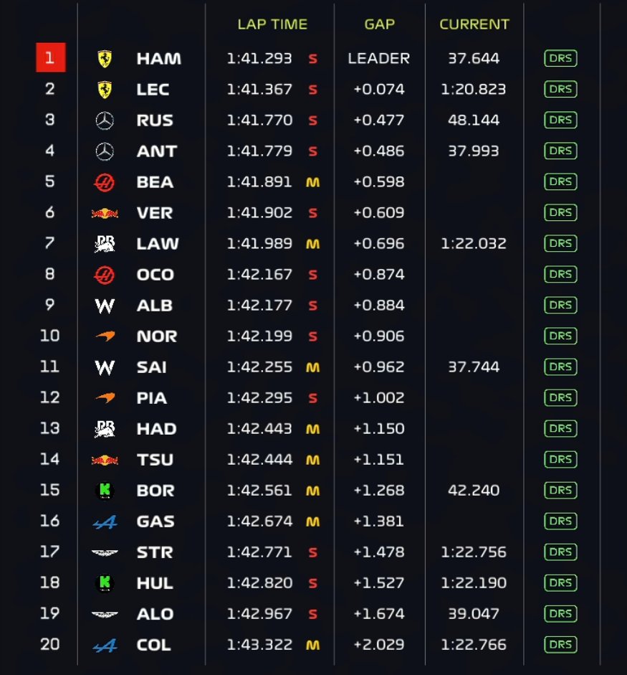Screen dimensions: 627x675
Task: Click the Williams logo beside ALB
Action: pyautogui.click(x=105, y=306)
